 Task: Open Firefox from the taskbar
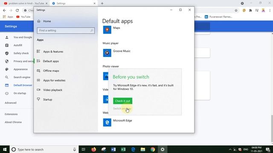coord(94,149)
